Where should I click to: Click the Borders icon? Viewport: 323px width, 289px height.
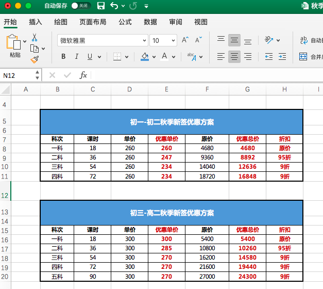click(117, 57)
